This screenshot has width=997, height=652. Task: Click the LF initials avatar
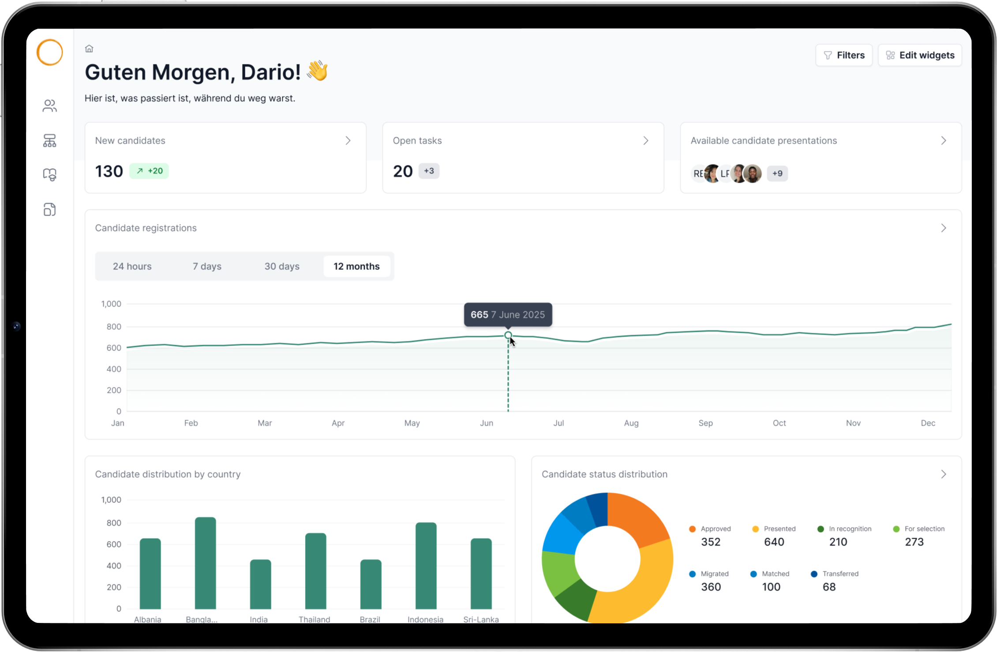(x=725, y=174)
